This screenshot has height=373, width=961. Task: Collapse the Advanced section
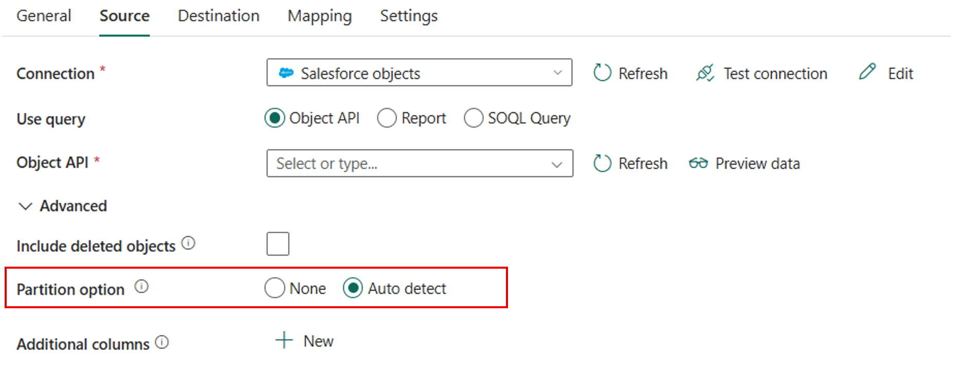tap(25, 206)
